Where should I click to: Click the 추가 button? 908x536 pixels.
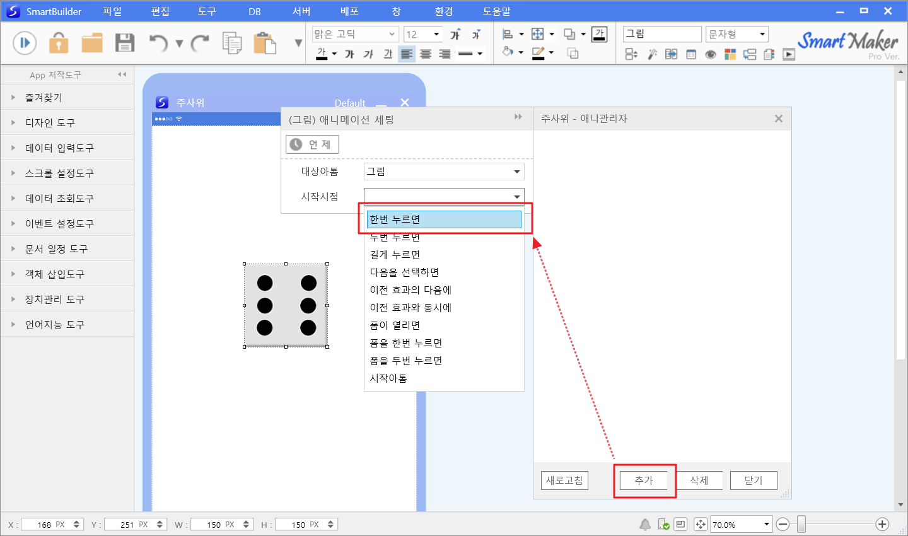click(x=644, y=481)
